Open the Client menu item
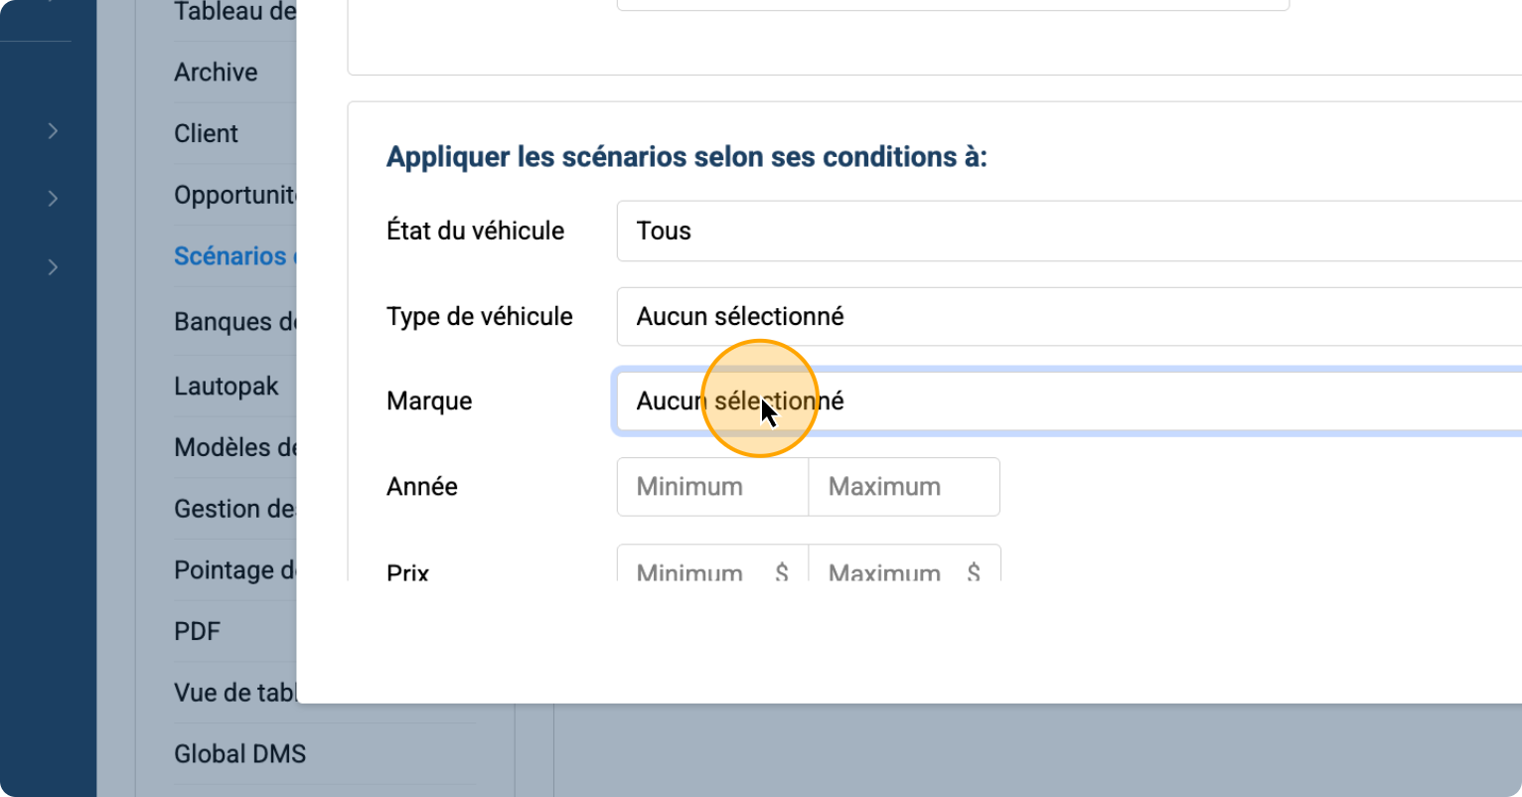This screenshot has width=1522, height=797. [207, 134]
